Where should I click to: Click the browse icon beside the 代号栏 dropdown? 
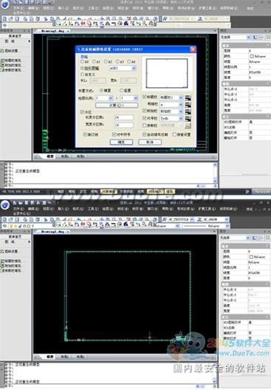click(x=188, y=118)
